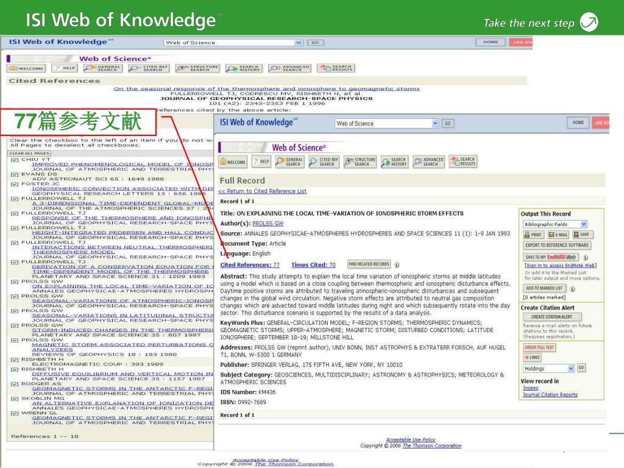Click the Links arrow button

(532, 357)
